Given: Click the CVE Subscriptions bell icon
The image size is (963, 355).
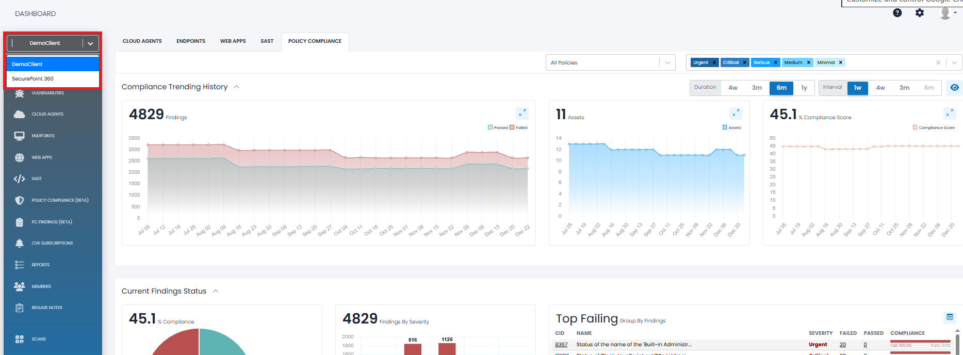Looking at the screenshot, I should click(x=20, y=243).
